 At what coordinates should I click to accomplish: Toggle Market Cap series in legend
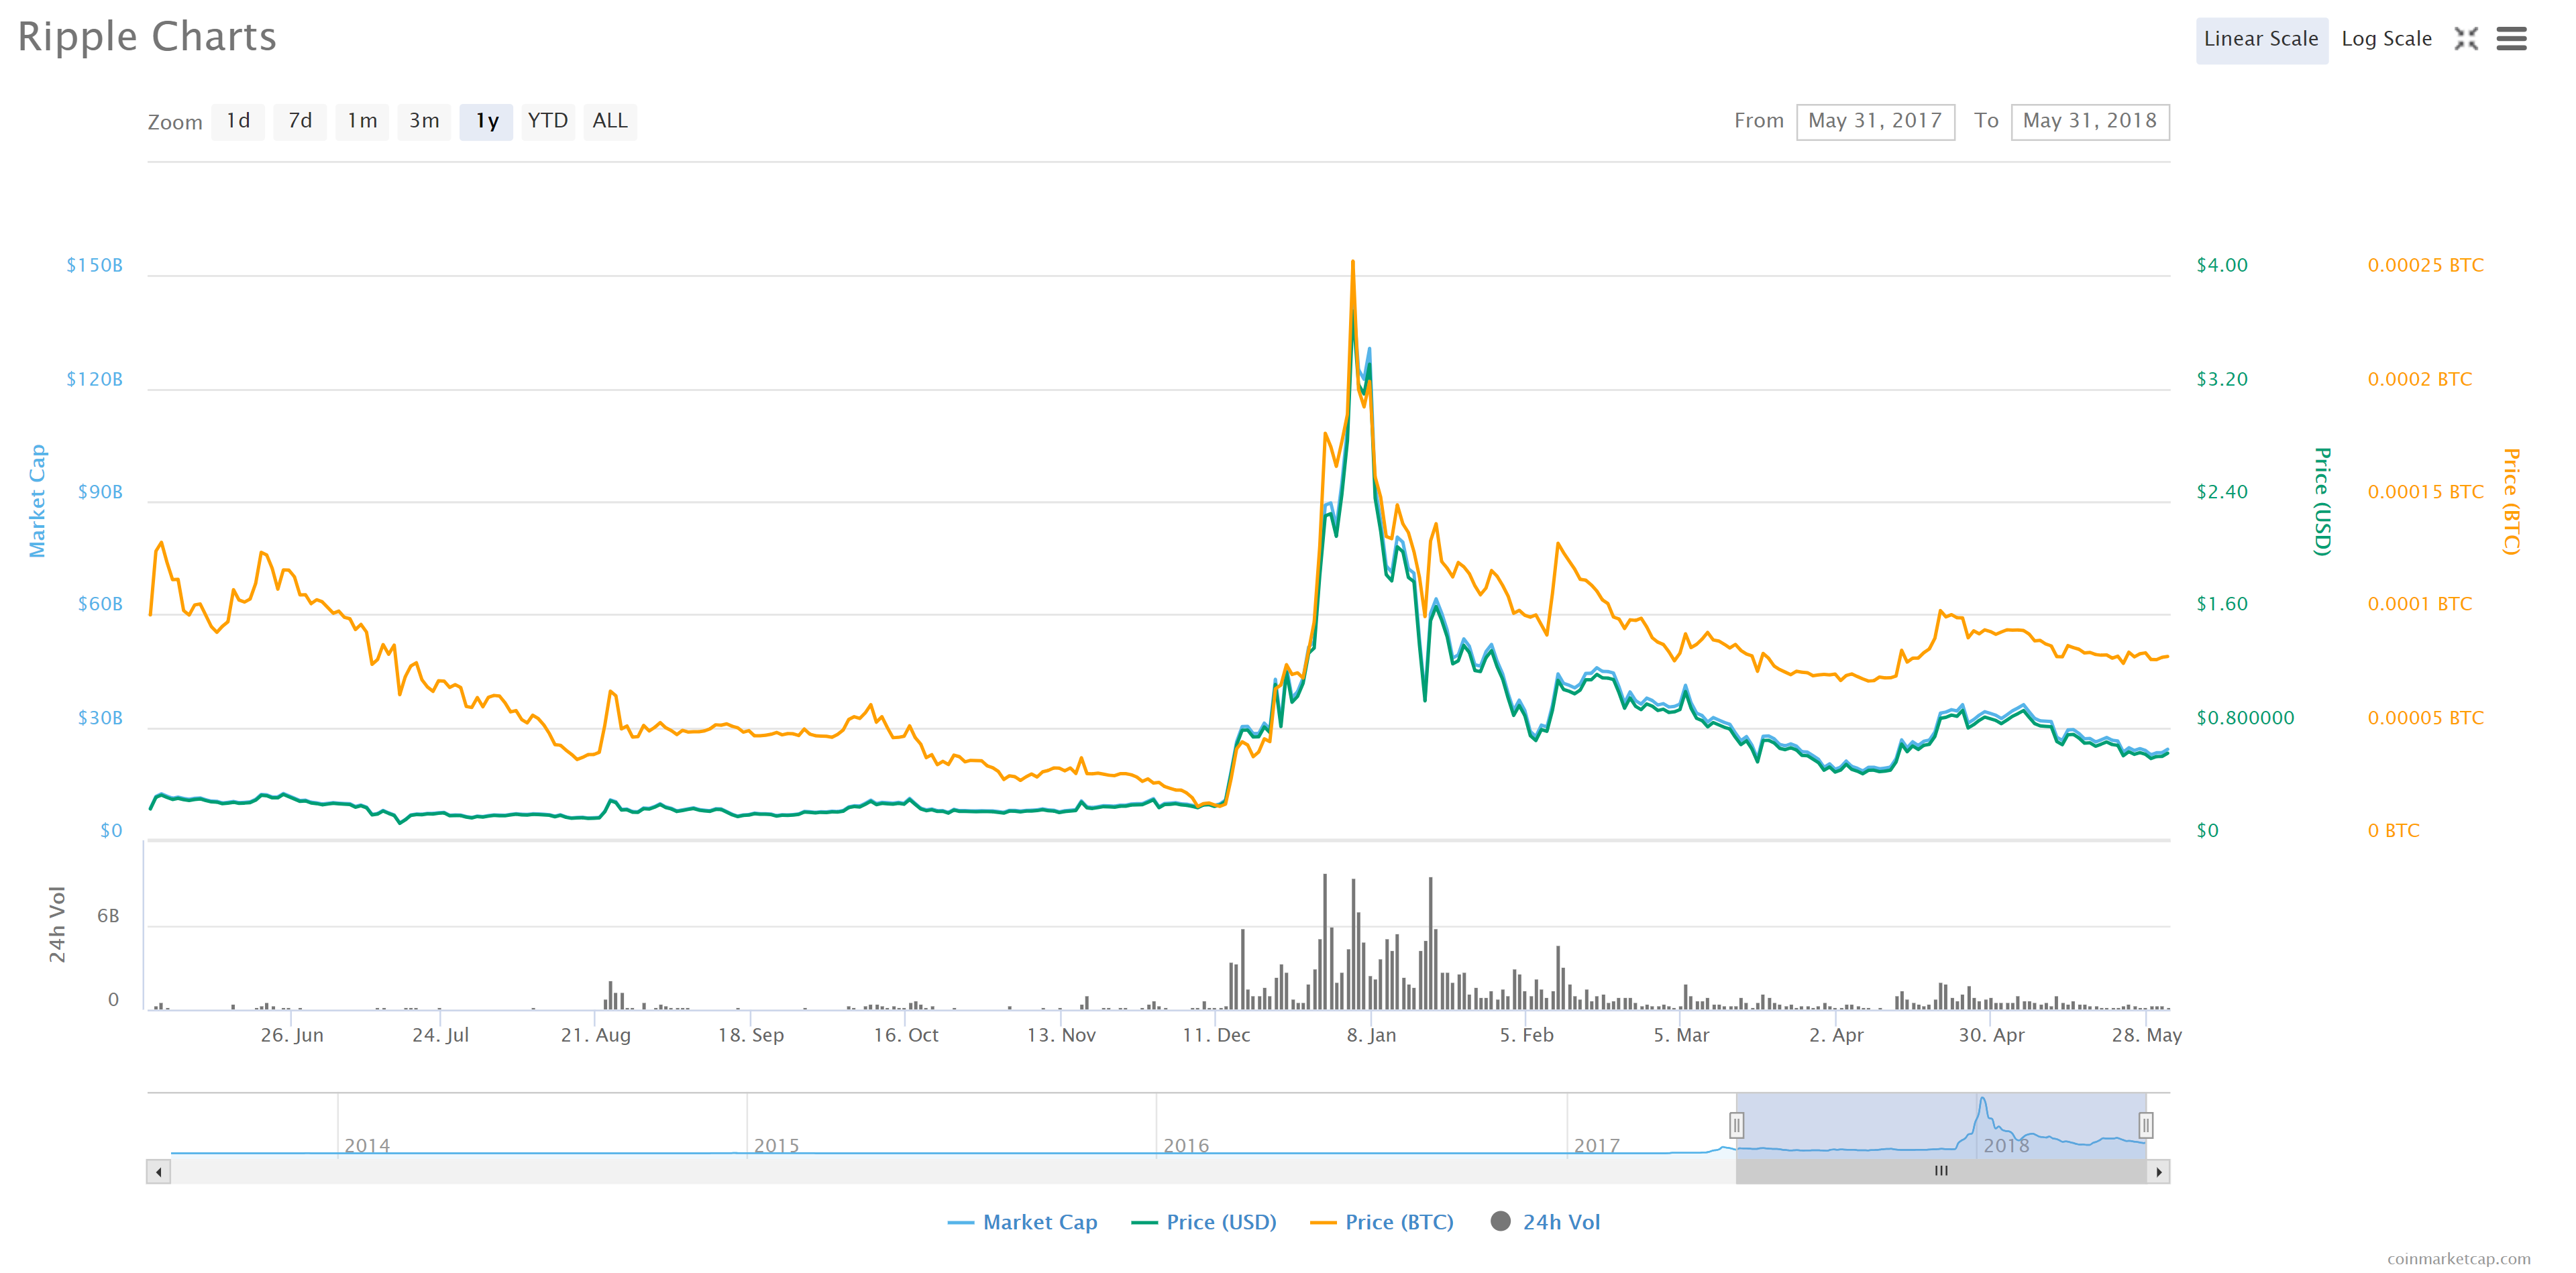tap(1022, 1222)
